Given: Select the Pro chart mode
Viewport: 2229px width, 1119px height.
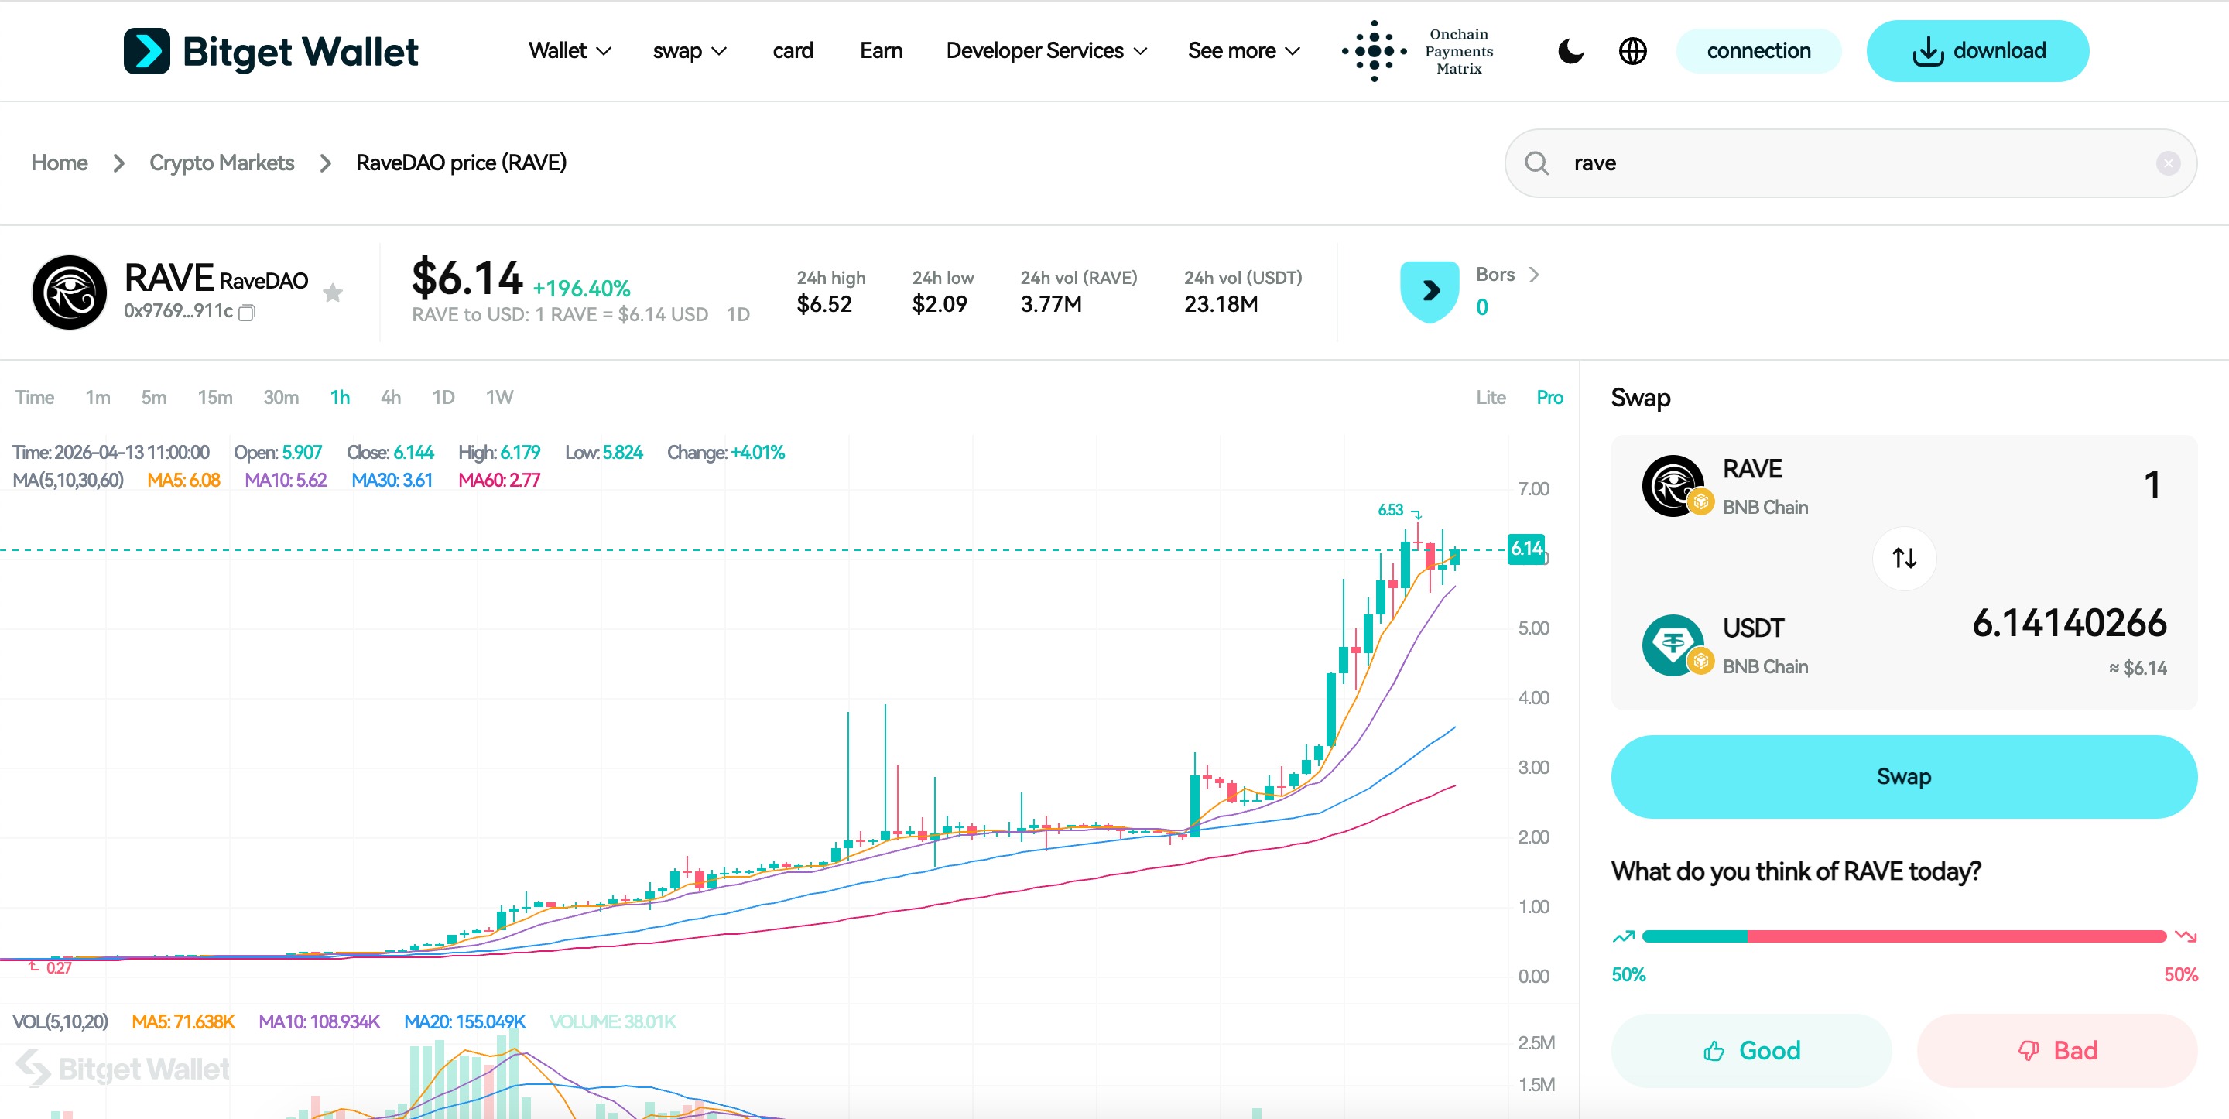Looking at the screenshot, I should click(1549, 397).
